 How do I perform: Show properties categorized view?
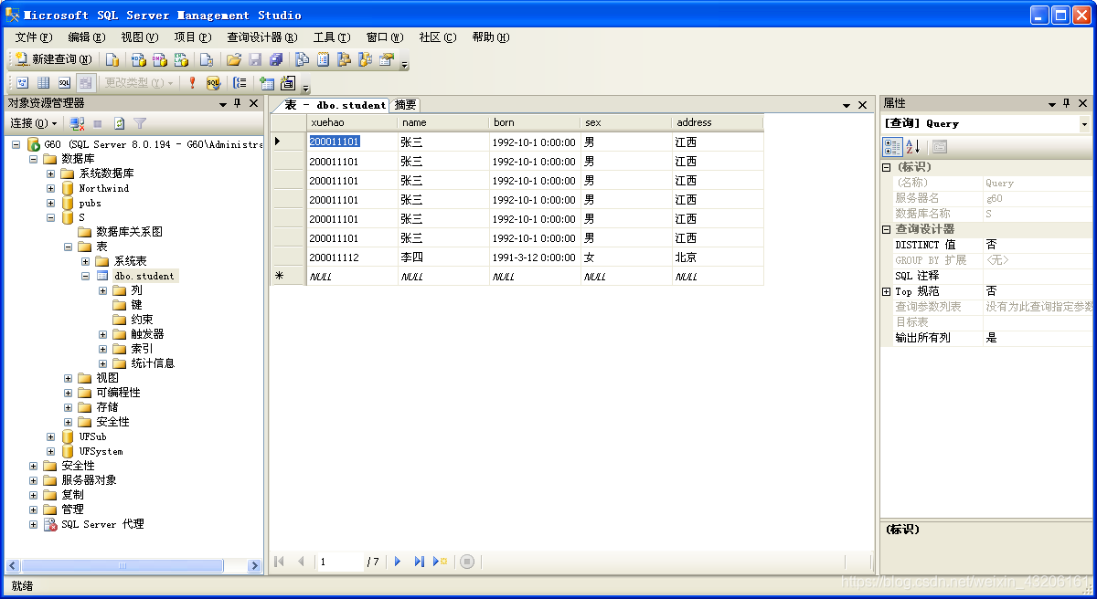[892, 147]
